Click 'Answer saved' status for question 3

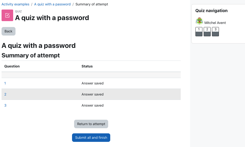92,105
